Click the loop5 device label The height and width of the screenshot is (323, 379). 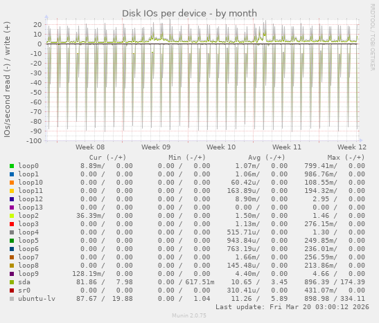click(28, 241)
